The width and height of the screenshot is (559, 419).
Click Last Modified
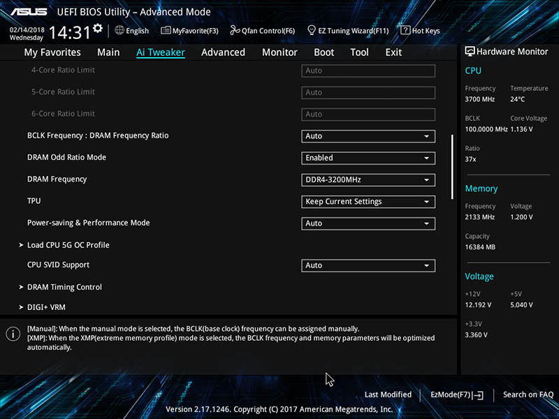388,395
